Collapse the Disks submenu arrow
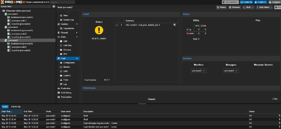The width and height of the screenshot is (281, 129). [x=77, y=37]
